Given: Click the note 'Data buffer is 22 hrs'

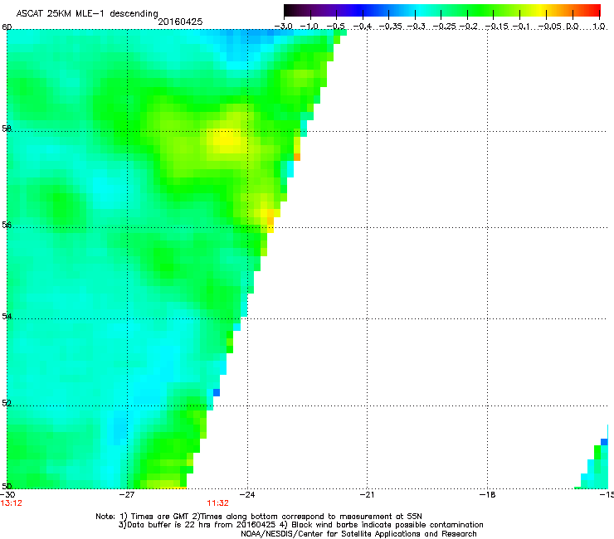Looking at the screenshot, I should click(165, 525).
